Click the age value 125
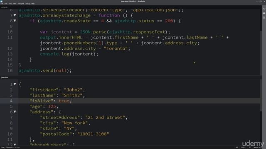The image size is (266, 149). coord(52,106)
